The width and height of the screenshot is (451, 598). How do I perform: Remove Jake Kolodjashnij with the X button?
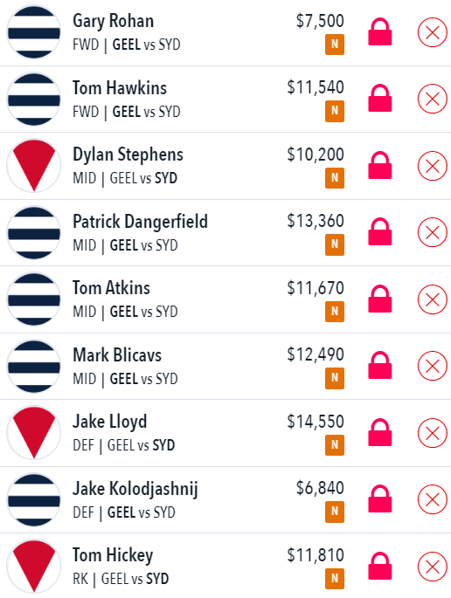pos(433,499)
